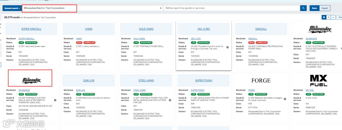Image resolution: width=342 pixels, height=130 pixels.
Task: Click MILWAUKEE wordmark link on serial 73640330 card
Action: point(311,39)
